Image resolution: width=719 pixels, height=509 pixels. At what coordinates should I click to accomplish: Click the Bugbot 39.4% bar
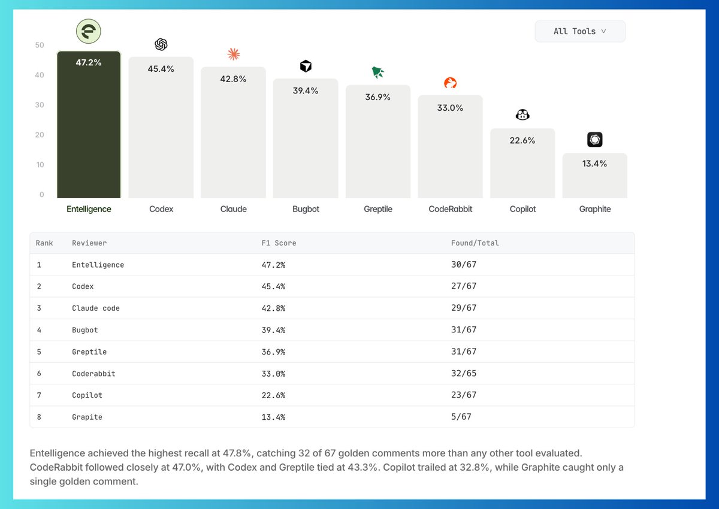pyautogui.click(x=306, y=138)
